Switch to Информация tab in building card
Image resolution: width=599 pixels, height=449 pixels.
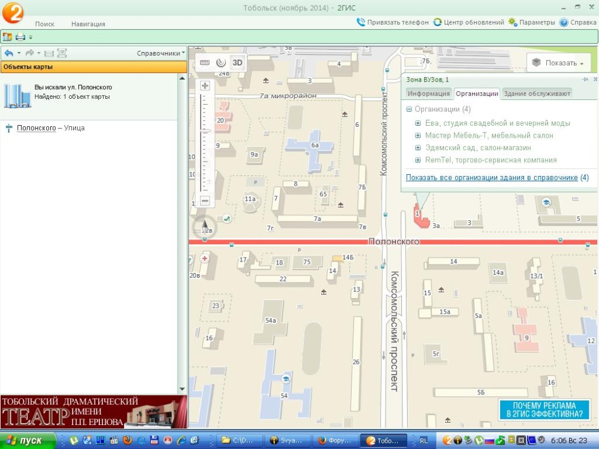pos(428,93)
